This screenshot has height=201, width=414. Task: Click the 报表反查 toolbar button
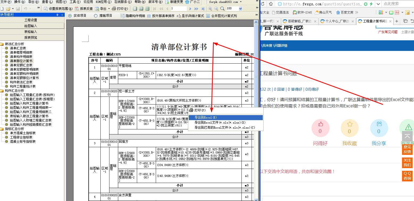tap(84, 8)
